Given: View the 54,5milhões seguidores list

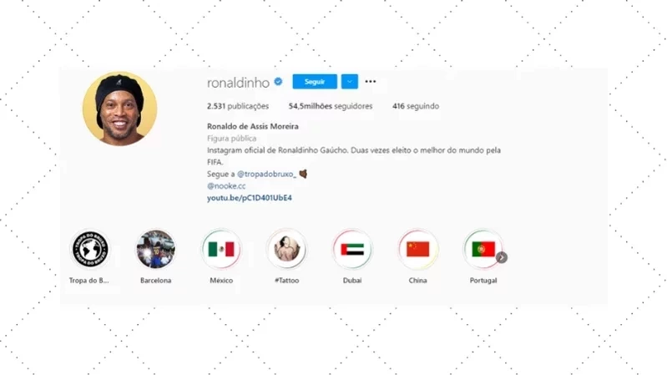Looking at the screenshot, I should click(331, 106).
